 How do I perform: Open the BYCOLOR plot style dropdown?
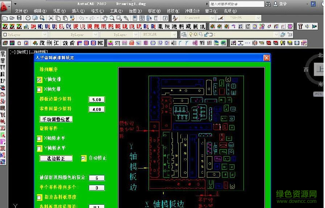click(174, 35)
